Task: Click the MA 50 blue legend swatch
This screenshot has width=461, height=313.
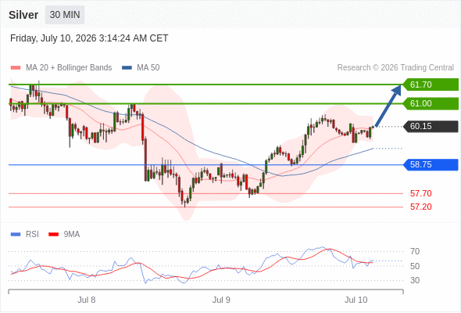Action: 127,68
